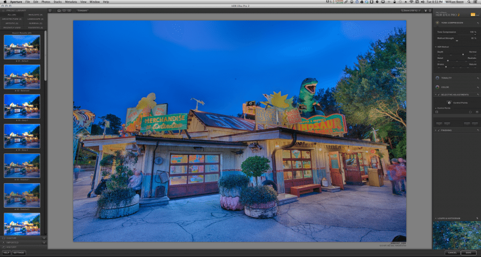Filter presets by REALISTIC category

[35, 15]
